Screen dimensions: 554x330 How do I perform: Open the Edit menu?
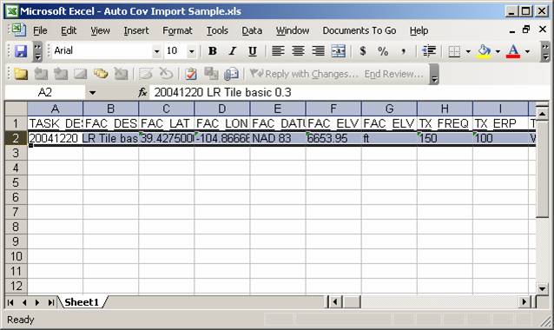(69, 30)
